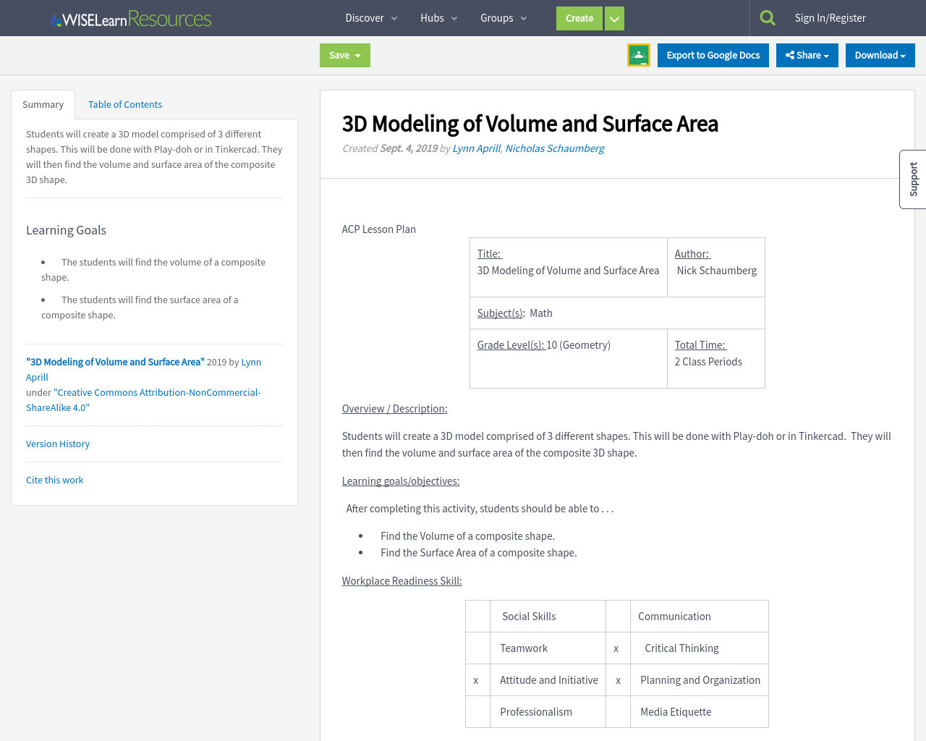Viewport: 926px width, 741px height.
Task: Share to Google Classroom using its icon
Action: (638, 54)
